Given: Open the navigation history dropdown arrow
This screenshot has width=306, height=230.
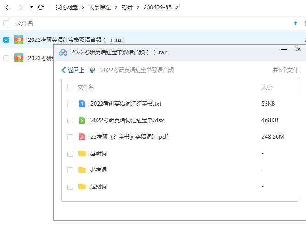Looking at the screenshot, I should 31,7.
